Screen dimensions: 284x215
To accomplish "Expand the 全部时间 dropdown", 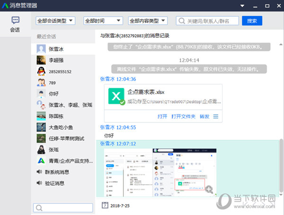I will coord(103,21).
